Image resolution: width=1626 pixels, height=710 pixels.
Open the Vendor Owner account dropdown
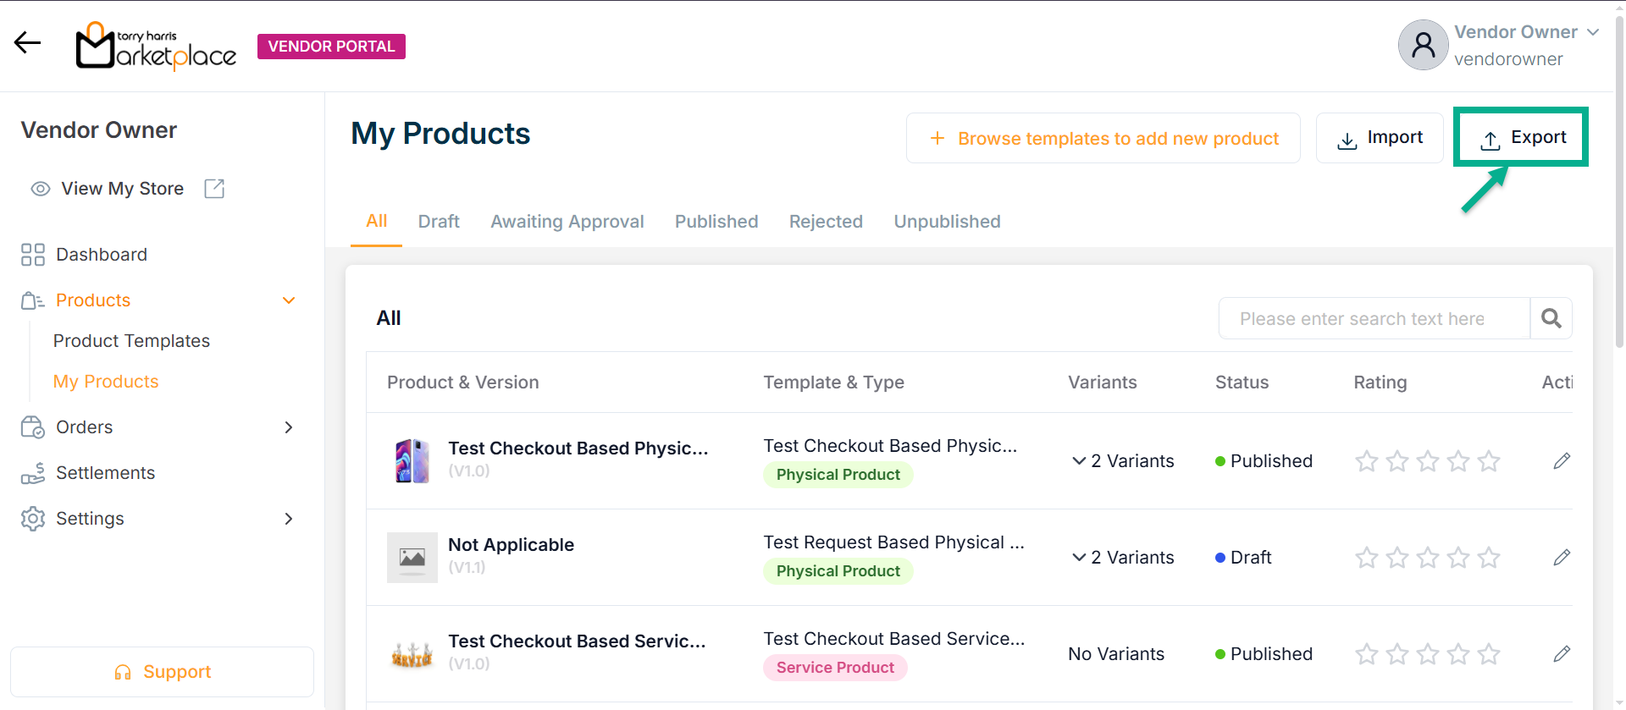[x=1593, y=32]
